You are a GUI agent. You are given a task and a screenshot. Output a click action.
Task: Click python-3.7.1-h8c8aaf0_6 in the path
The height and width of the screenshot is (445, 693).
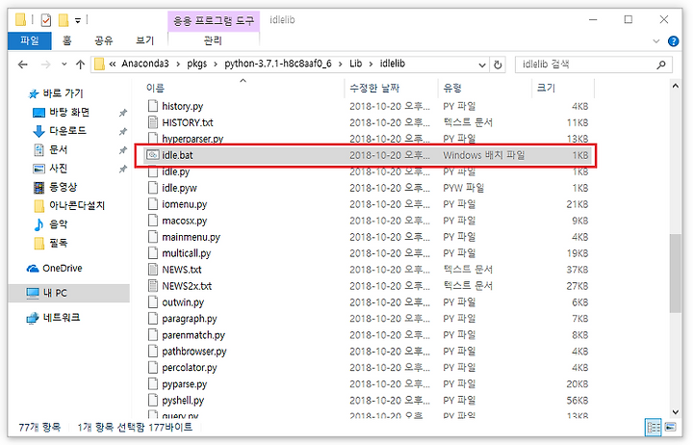(278, 64)
